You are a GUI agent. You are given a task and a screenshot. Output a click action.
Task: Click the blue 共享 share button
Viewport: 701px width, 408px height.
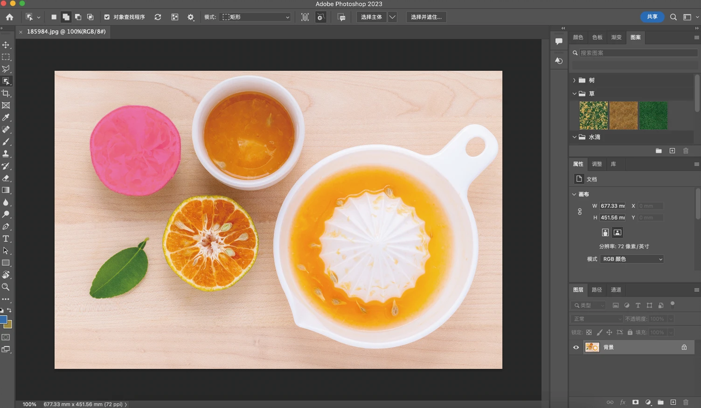pyautogui.click(x=652, y=17)
